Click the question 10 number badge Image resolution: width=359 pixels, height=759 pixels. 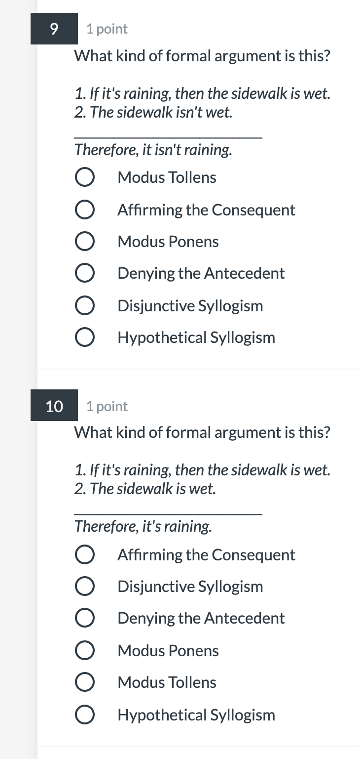point(54,406)
